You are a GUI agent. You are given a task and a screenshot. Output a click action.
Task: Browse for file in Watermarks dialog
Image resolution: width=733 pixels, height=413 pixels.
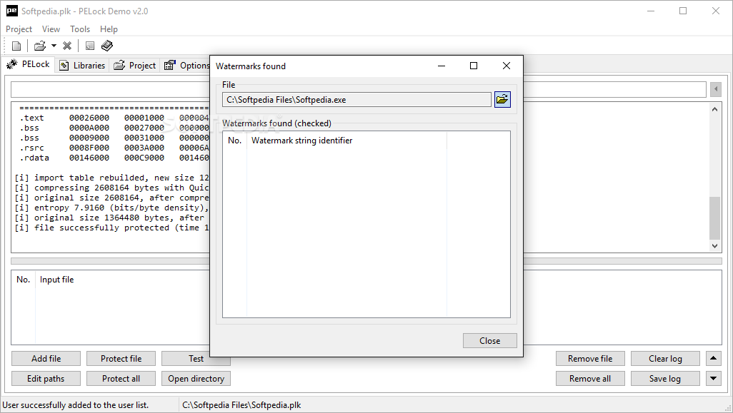click(502, 99)
